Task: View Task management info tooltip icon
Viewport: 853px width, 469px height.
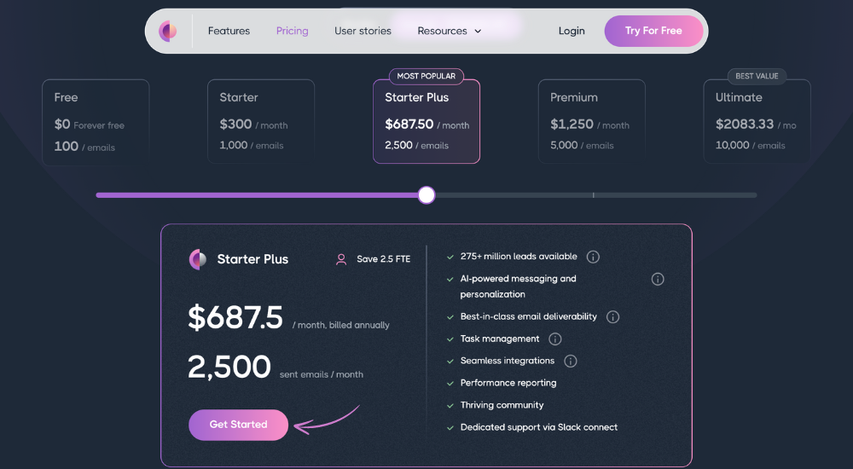Action: pos(555,339)
